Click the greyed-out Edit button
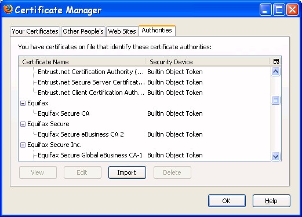Screen dimensions: 302x217 click(82, 172)
